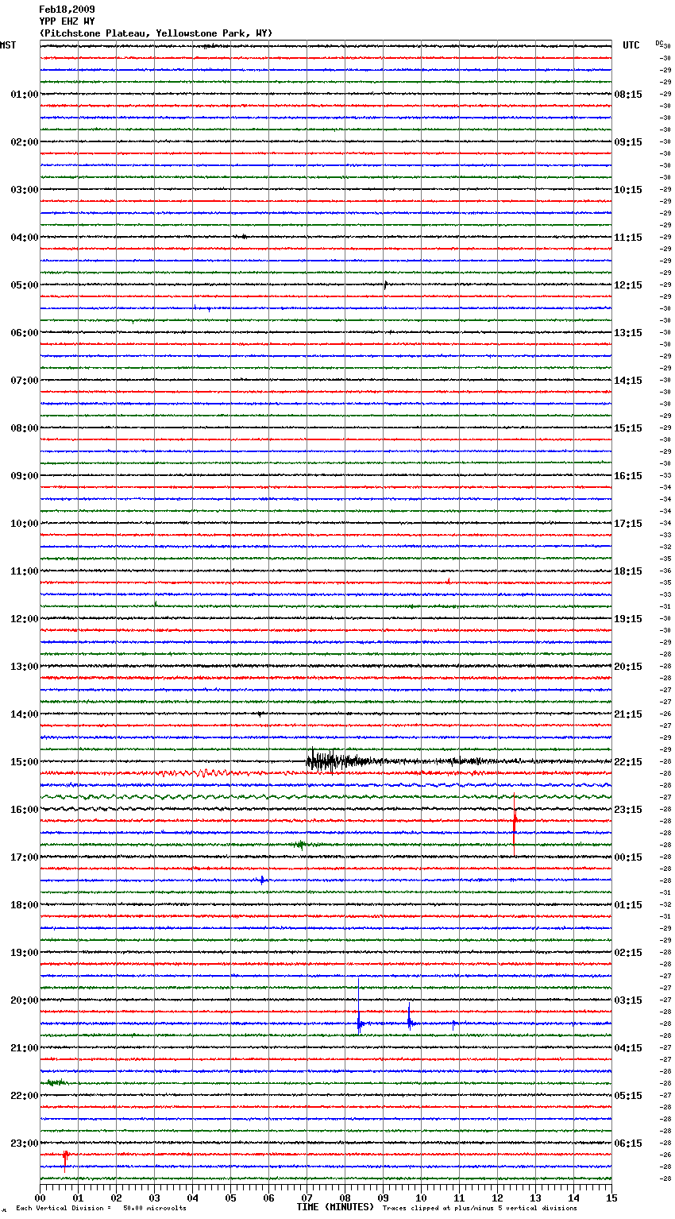Click the red spike on the 16:15 trace
Screen dimensions: 675x1219
pyautogui.click(x=515, y=822)
